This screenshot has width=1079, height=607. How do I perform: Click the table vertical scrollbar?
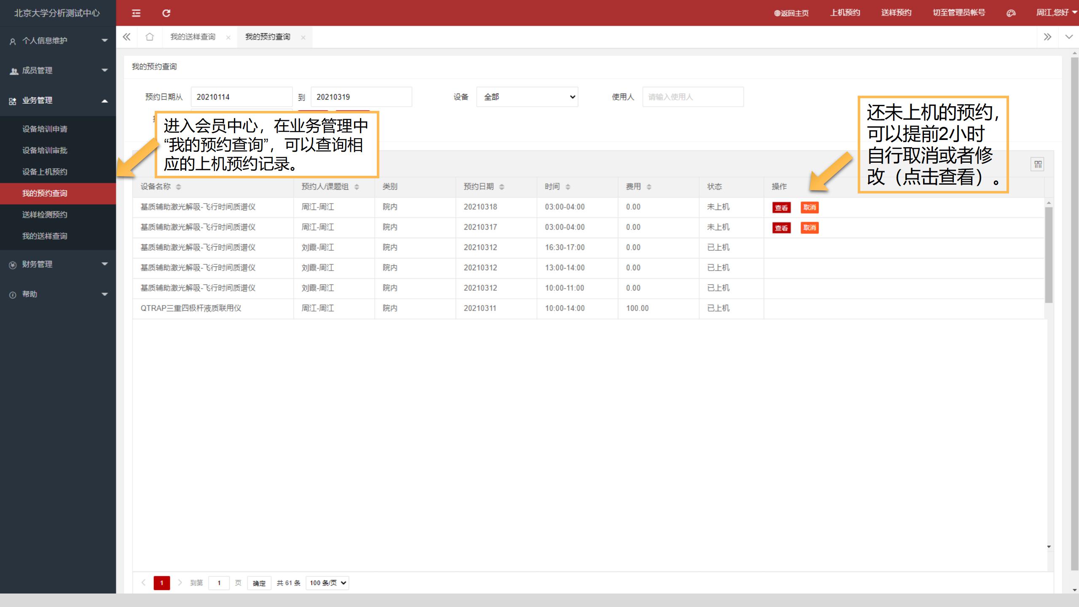[1049, 255]
